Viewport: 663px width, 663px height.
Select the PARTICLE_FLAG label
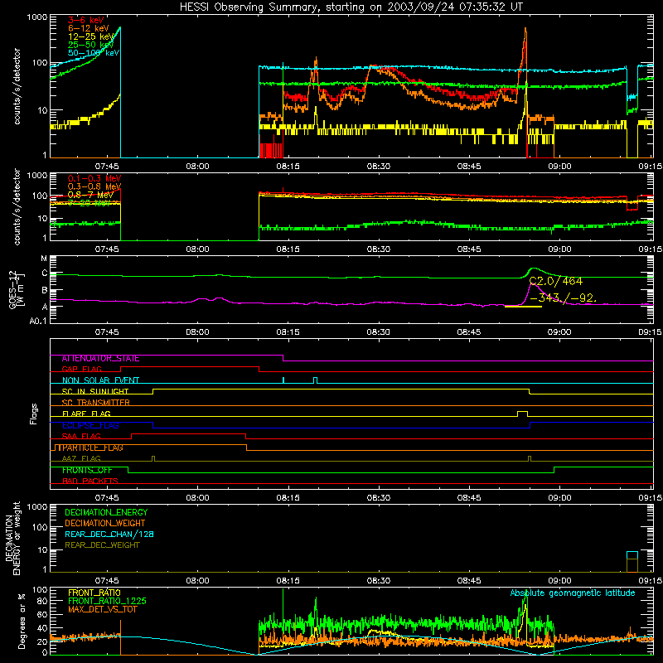(92, 448)
